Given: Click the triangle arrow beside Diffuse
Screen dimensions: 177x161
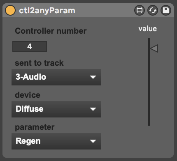Looking at the screenshot, I should click(x=93, y=109).
